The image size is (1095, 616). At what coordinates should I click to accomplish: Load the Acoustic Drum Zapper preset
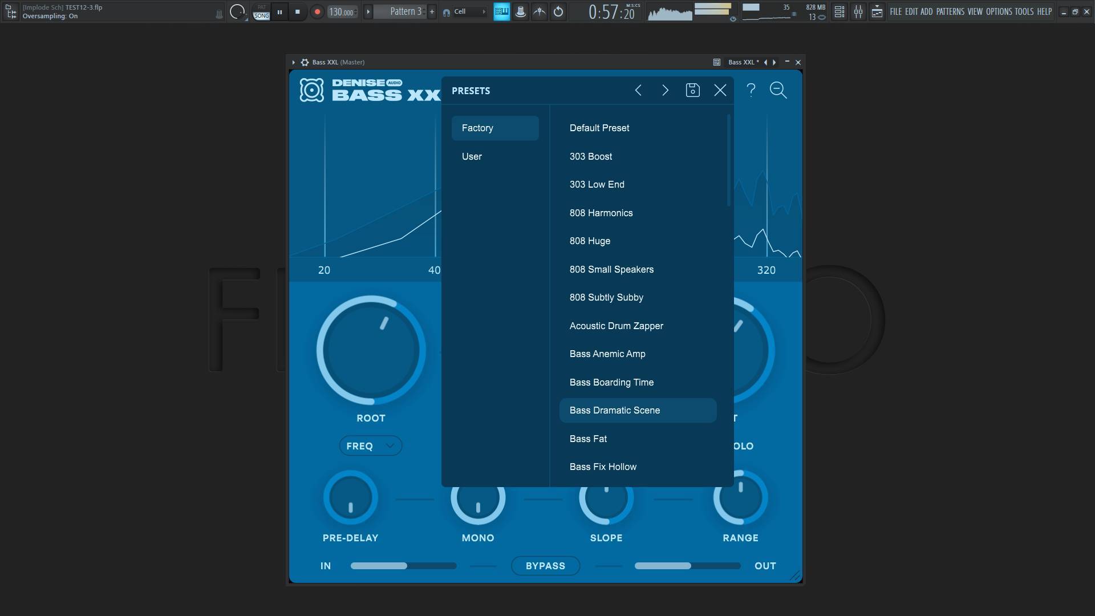638,326
